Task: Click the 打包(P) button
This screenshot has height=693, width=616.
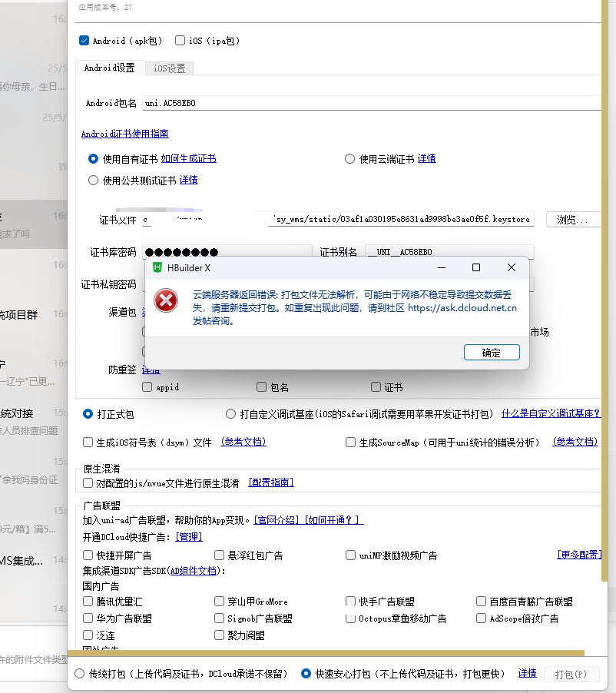Action: (571, 675)
